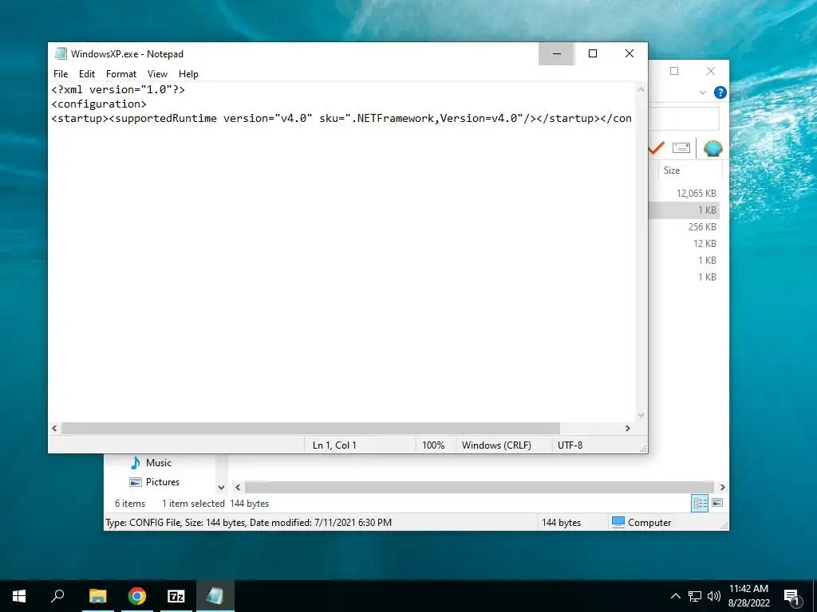The width and height of the screenshot is (817, 612).
Task: Click the Notepad horizontal scroll right arrow
Action: pyautogui.click(x=627, y=428)
